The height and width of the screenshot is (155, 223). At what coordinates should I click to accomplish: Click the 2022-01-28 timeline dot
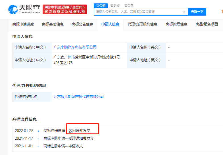point(38,131)
